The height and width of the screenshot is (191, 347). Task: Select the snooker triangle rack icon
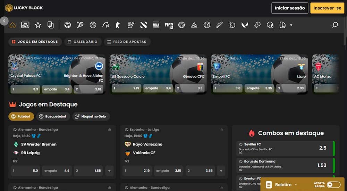[x=194, y=25]
